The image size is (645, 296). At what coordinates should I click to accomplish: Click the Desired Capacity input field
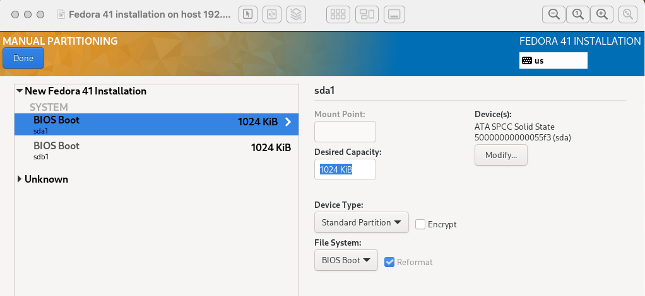(x=345, y=169)
